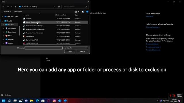Expand the address bar history dropdown
The height and width of the screenshot is (103, 184).
point(54,7)
